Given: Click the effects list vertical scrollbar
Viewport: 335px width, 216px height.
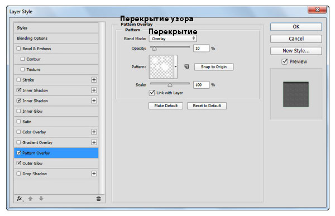Looking at the screenshot, I should pyautogui.click(x=102, y=108).
